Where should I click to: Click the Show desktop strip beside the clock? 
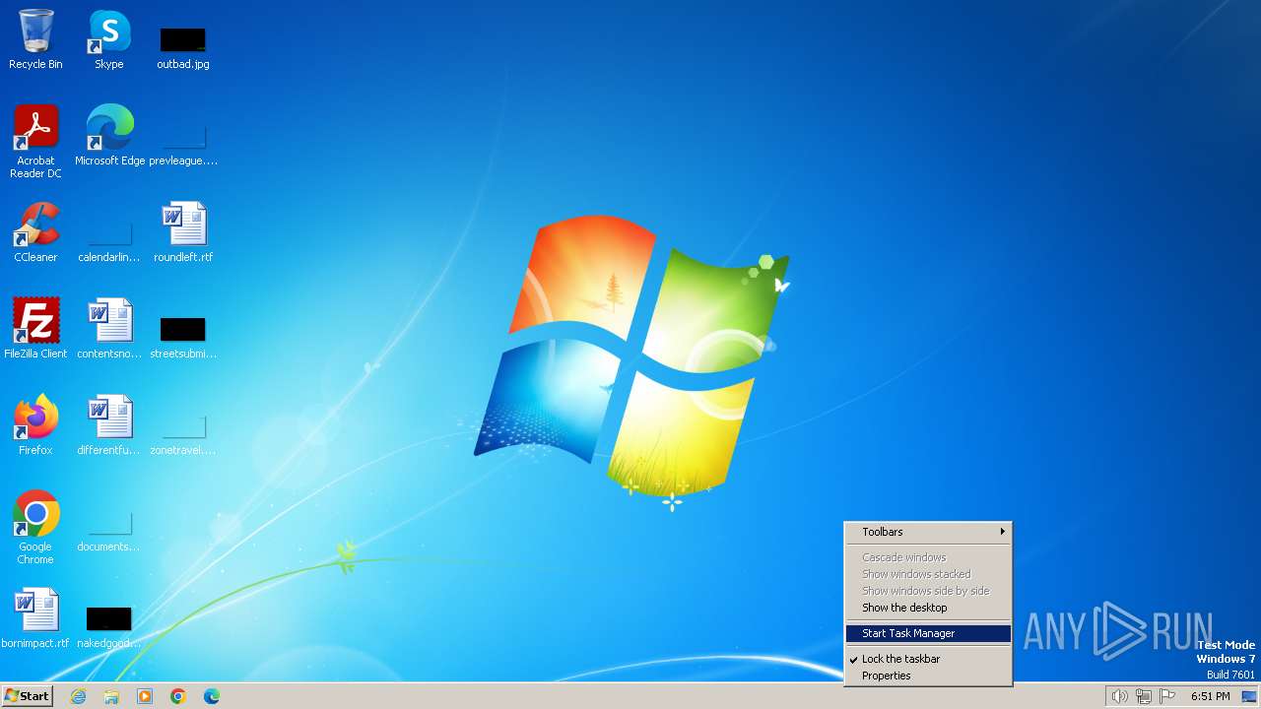[1249, 696]
